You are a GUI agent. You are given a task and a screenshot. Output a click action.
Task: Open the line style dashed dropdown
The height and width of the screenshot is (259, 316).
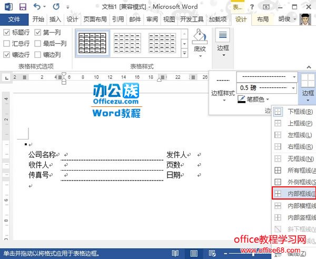[x=294, y=77]
